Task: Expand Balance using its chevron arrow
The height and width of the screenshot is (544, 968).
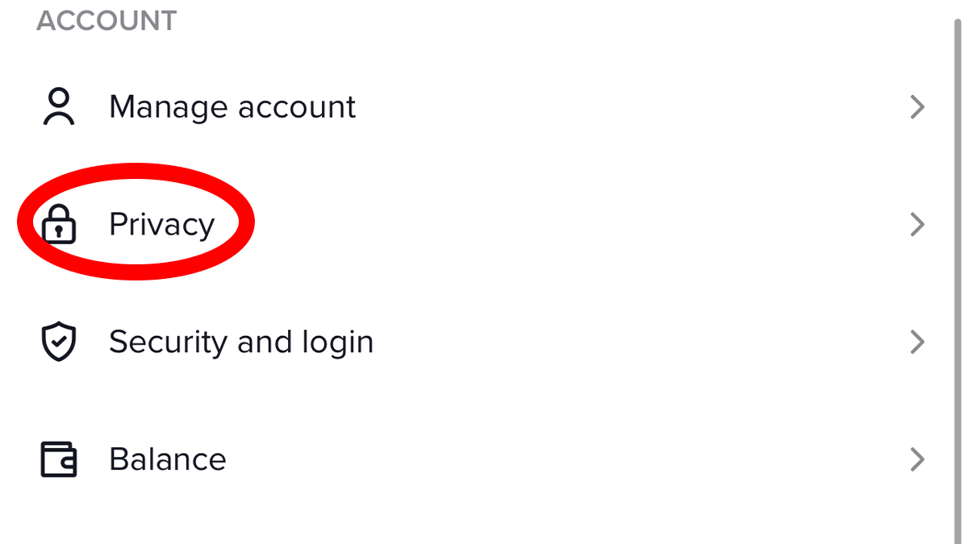Action: [917, 459]
